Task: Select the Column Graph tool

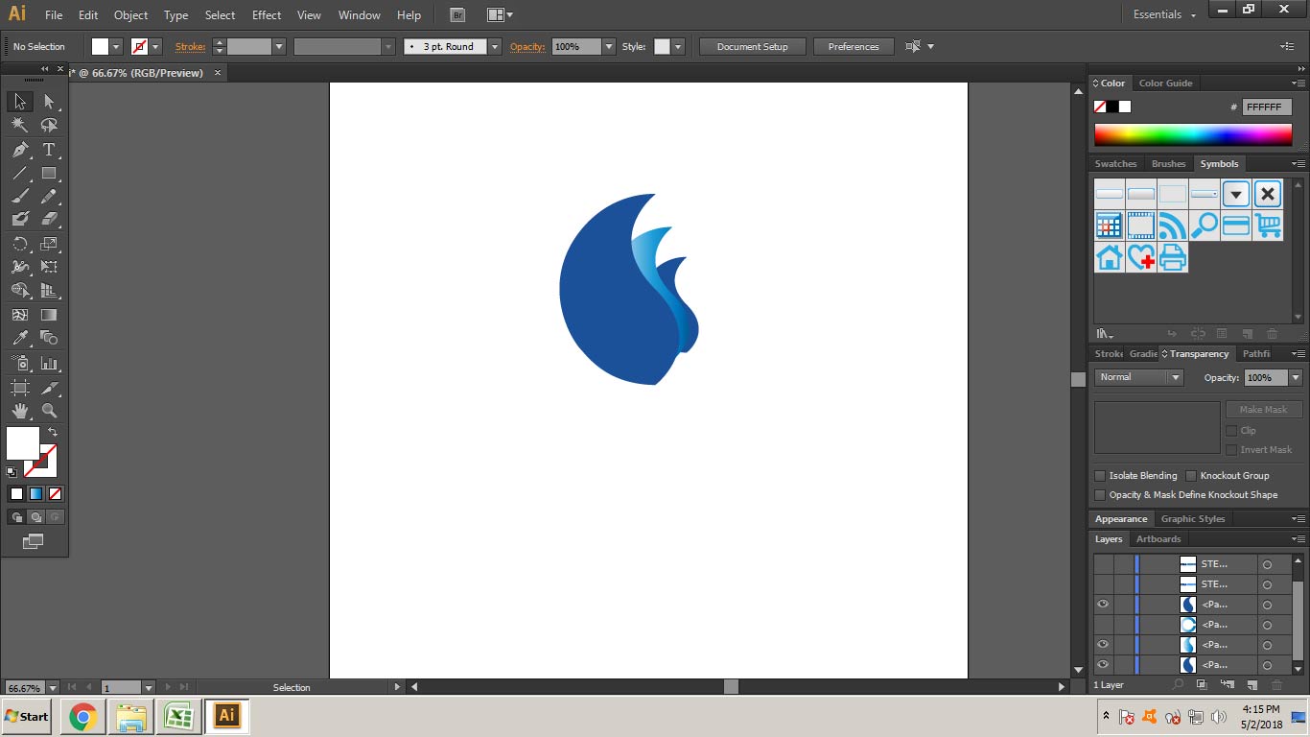Action: tap(49, 364)
